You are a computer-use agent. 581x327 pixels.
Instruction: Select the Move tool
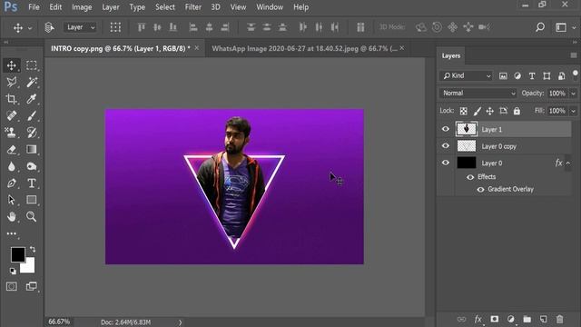pos(12,65)
